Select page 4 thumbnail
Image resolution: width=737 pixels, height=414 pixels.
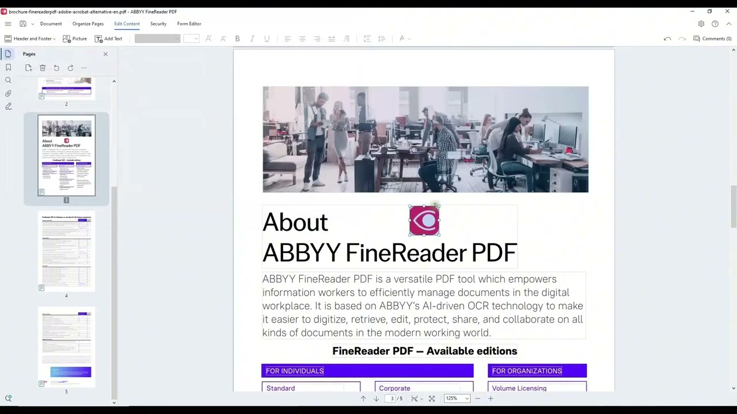click(66, 251)
